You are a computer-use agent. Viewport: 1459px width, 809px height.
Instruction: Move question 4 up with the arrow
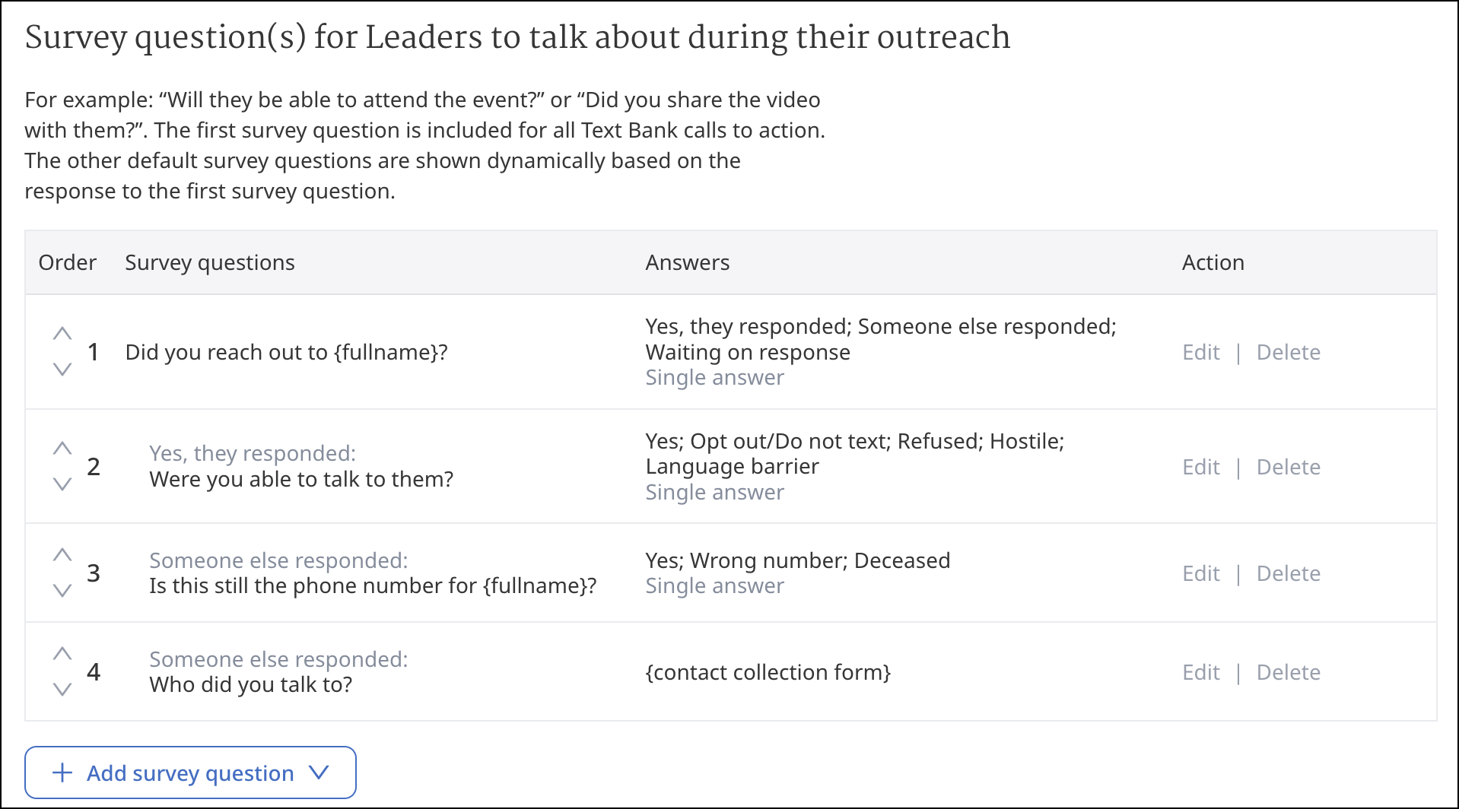pyautogui.click(x=62, y=654)
